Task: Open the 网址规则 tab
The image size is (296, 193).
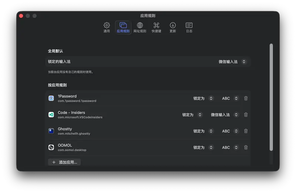Action: 140,27
